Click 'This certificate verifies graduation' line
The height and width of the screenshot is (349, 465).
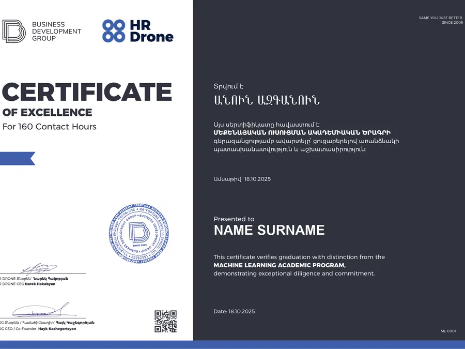coord(299,257)
